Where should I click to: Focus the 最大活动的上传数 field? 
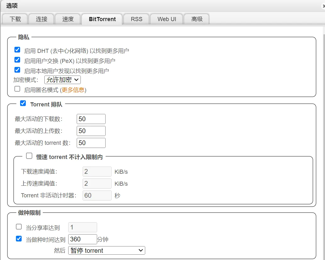click(x=91, y=131)
